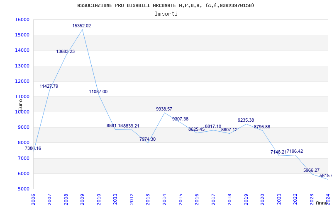Click the data label 8817.10
The image size is (332, 207).
pyautogui.click(x=213, y=127)
